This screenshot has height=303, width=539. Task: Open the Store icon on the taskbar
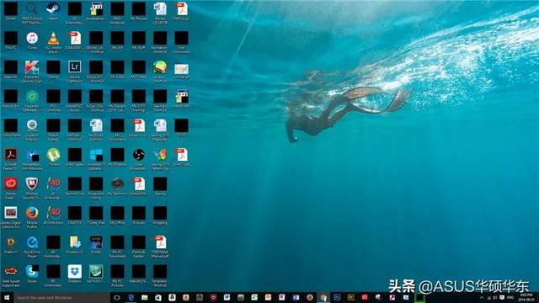(x=158, y=297)
